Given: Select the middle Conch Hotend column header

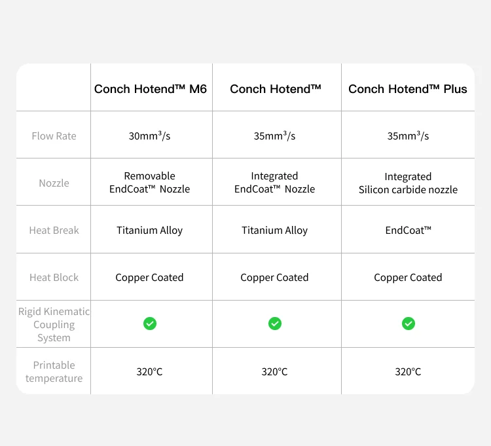Looking at the screenshot, I should (x=275, y=89).
